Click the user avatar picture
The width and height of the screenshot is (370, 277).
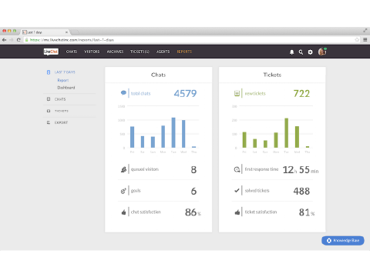tap(322, 52)
